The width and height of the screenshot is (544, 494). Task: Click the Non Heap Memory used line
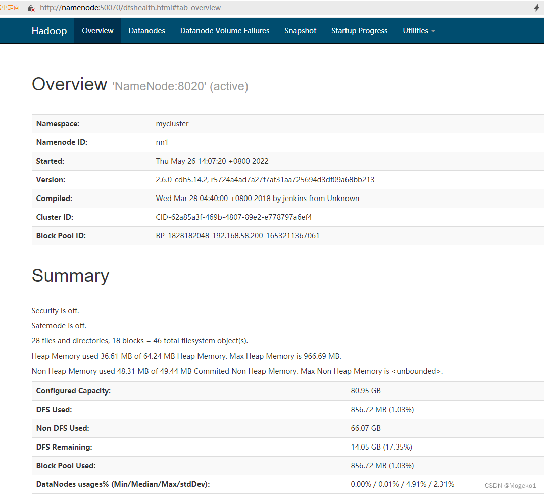pos(237,372)
